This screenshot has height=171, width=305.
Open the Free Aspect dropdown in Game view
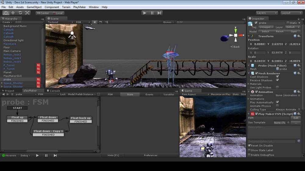pos(195,94)
